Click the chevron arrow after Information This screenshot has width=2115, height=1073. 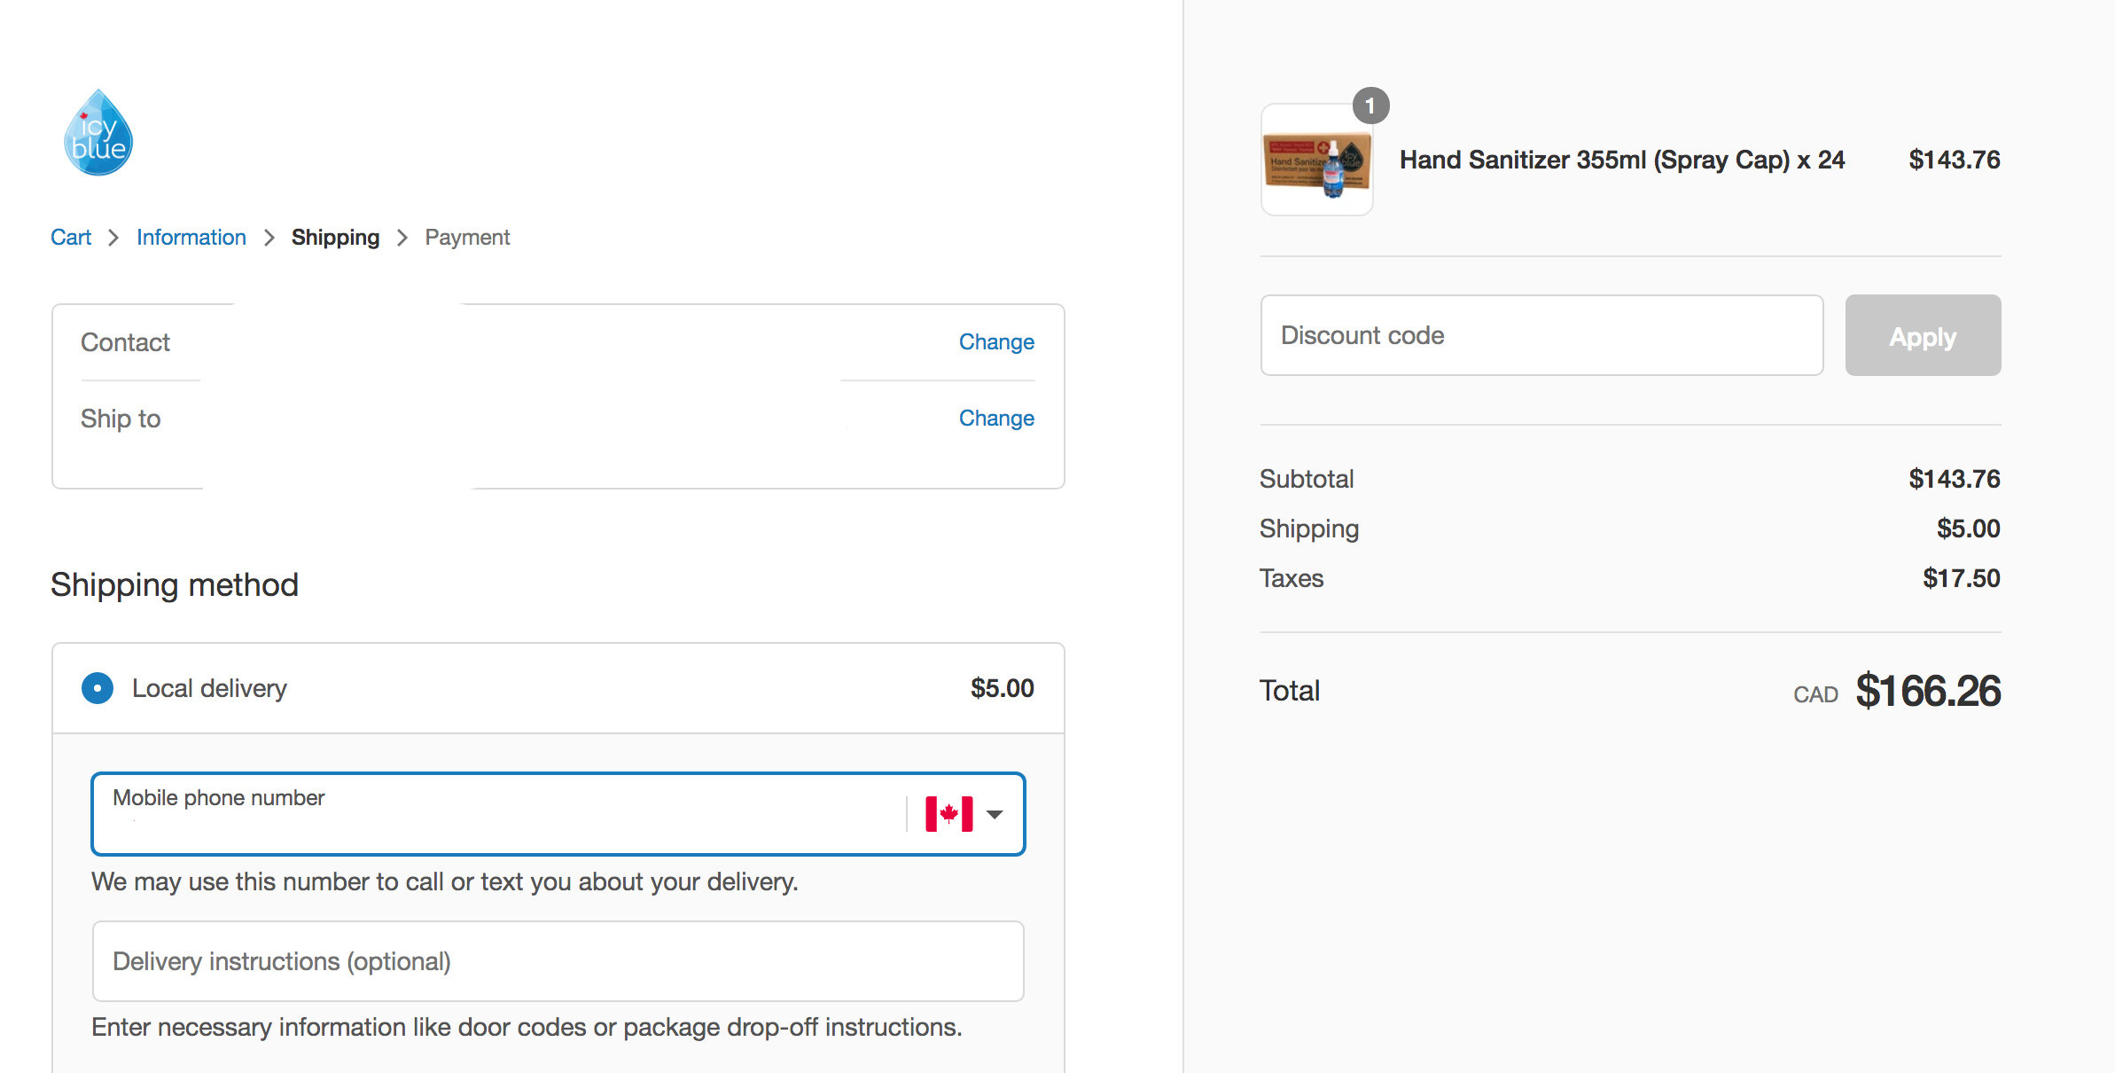pos(269,238)
